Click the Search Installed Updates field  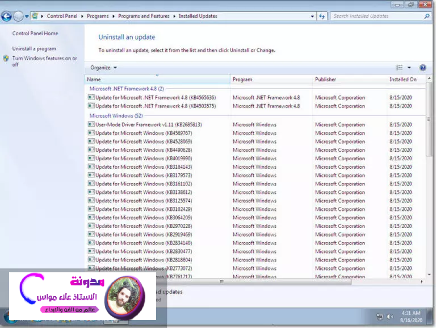click(x=377, y=16)
